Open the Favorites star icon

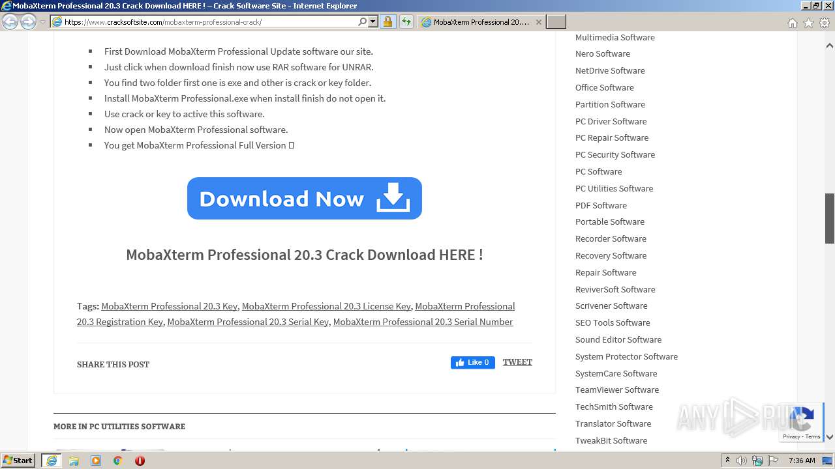[808, 23]
